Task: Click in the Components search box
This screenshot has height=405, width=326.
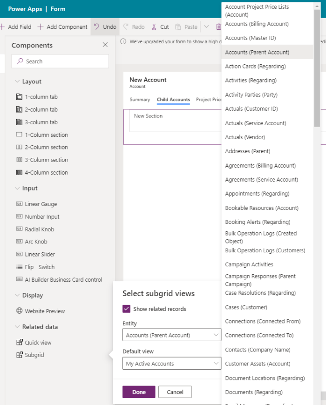Action: tap(60, 61)
